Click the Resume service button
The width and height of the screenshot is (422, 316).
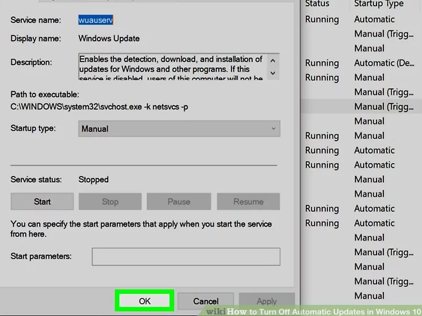click(248, 202)
